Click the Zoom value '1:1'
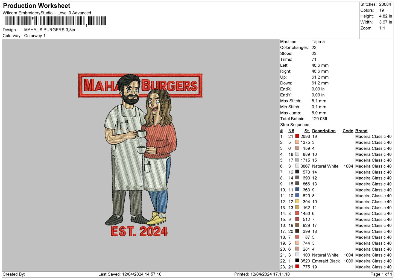 click(x=382, y=28)
